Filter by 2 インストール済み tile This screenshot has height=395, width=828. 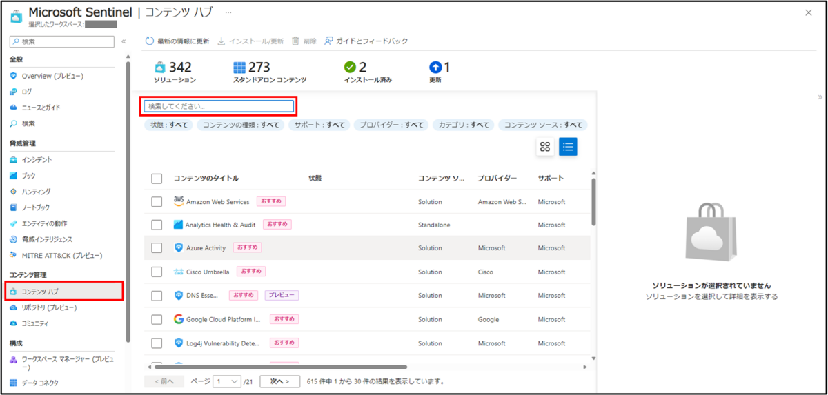pyautogui.click(x=368, y=72)
